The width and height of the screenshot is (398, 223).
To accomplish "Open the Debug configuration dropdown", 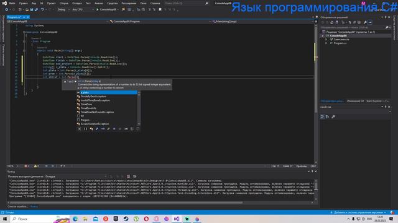I will click(63, 9).
